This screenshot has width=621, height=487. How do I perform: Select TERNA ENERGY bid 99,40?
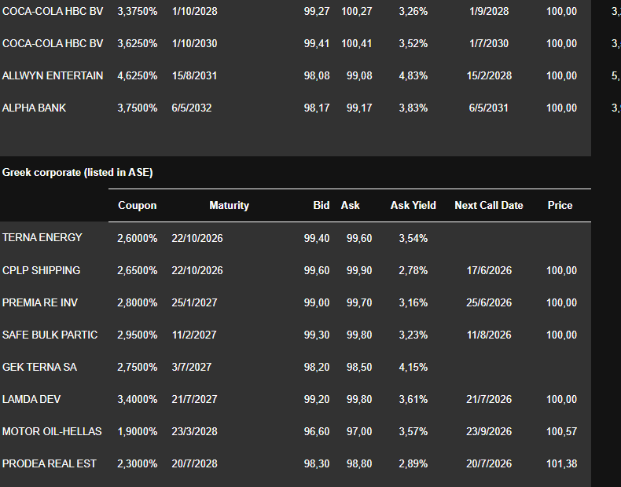click(317, 238)
